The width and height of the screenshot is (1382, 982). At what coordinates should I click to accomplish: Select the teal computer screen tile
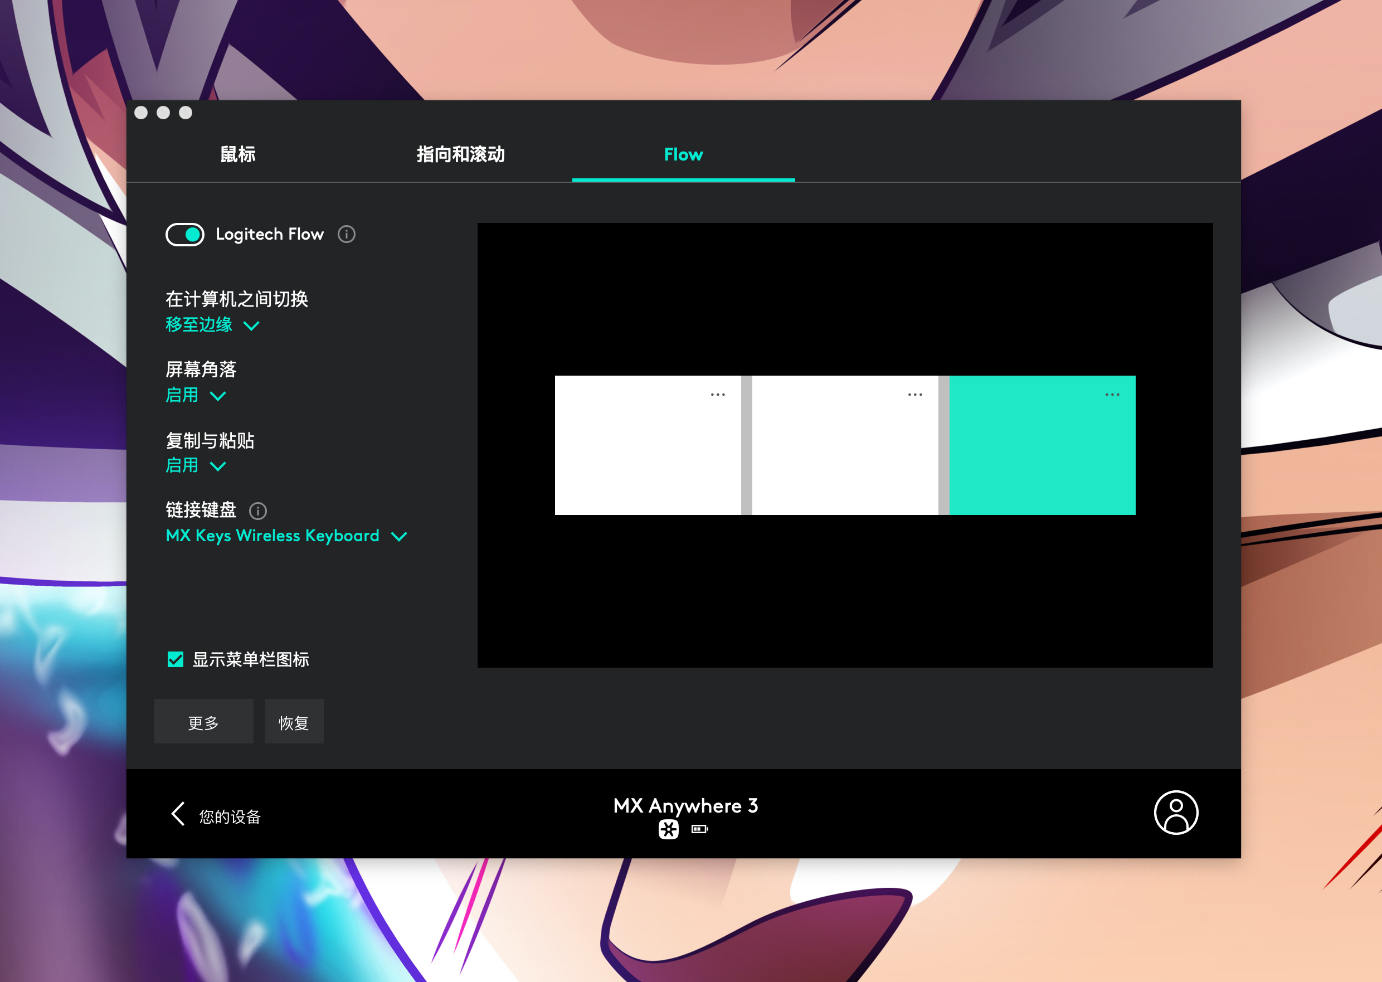point(1042,454)
